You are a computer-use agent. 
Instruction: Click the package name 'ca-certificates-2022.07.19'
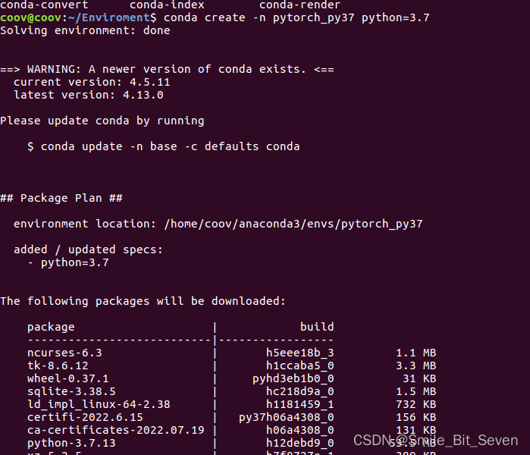click(x=116, y=430)
